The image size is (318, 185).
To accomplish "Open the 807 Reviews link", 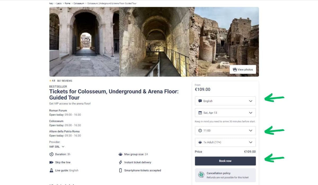I will [65, 81].
